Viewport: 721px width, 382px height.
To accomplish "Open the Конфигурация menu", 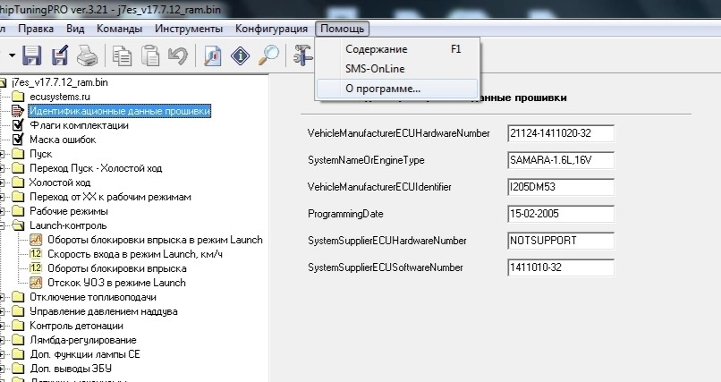I will (271, 29).
